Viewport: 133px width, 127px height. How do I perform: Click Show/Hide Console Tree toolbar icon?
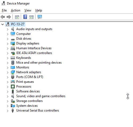click(x=17, y=17)
